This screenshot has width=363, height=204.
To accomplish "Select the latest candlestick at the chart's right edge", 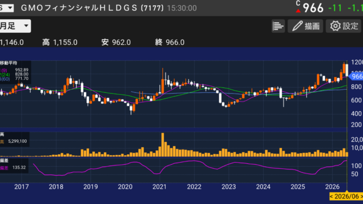I will (x=347, y=69).
